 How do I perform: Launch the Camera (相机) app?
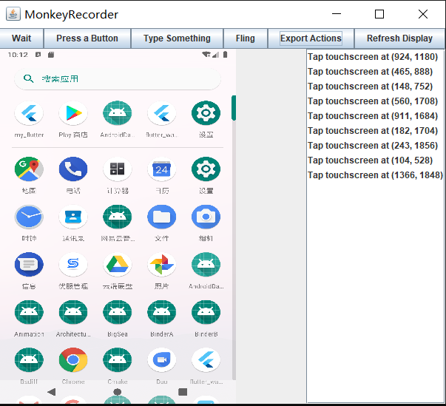[206, 217]
